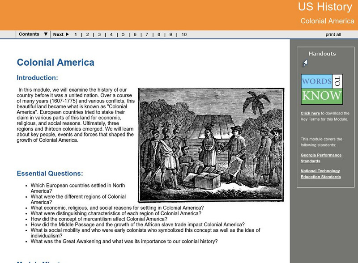Open Georgia Performance Standards link
The width and height of the screenshot is (358, 263).
tap(321, 158)
